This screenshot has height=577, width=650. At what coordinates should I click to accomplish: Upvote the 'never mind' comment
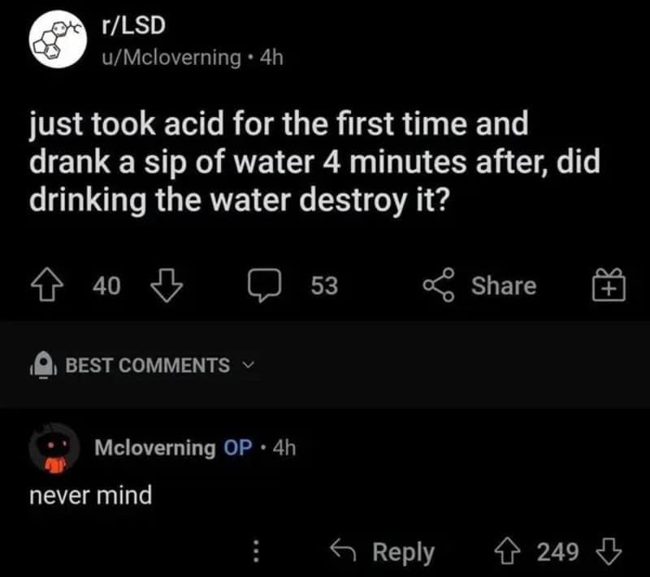[507, 551]
